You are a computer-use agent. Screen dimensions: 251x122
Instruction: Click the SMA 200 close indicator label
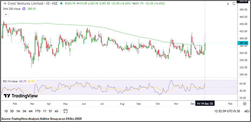pos(11,9)
